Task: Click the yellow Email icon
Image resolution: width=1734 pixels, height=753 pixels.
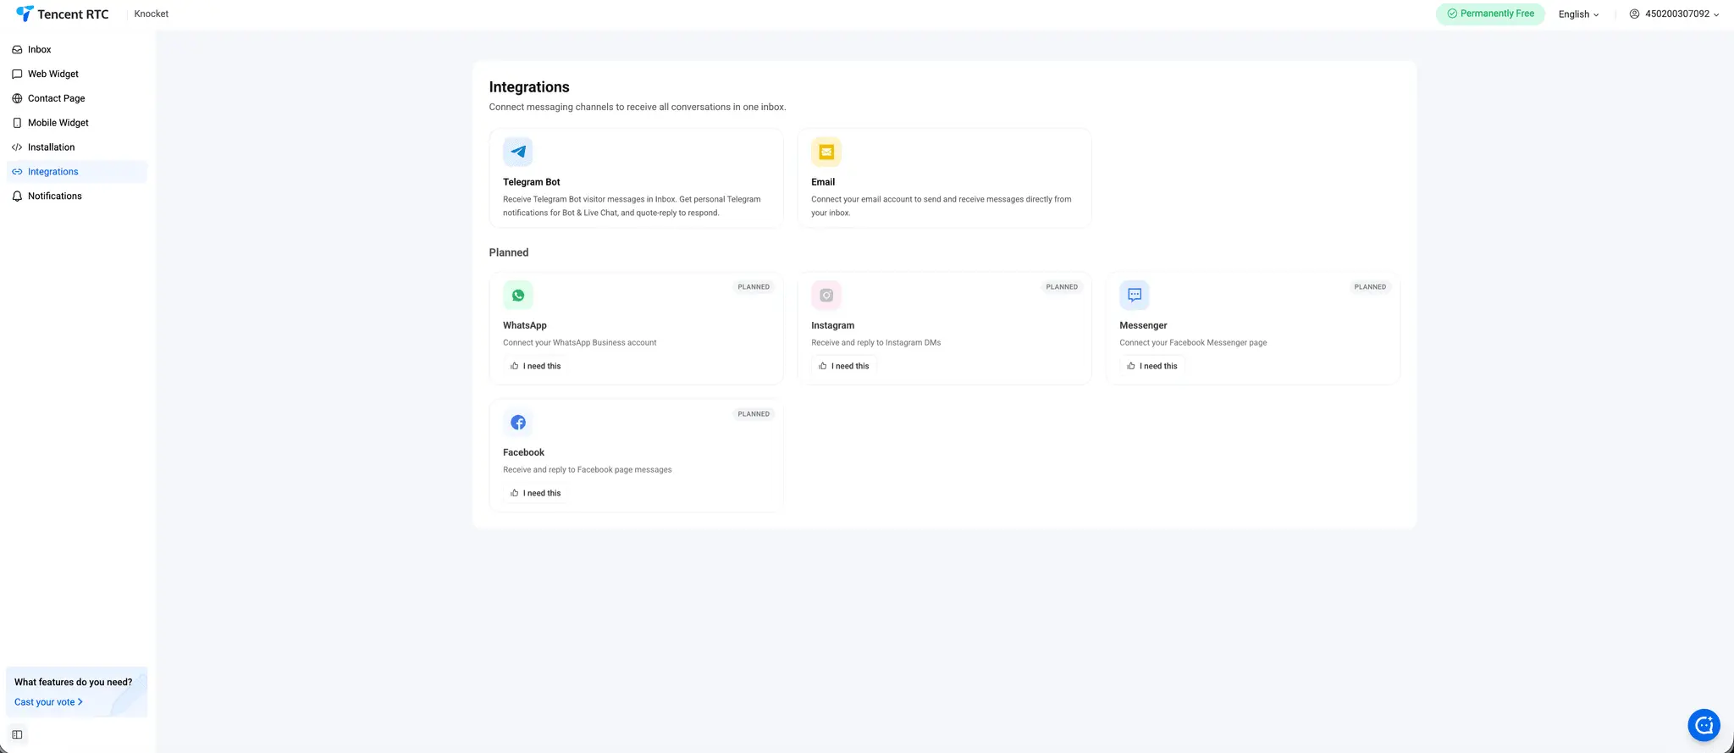Action: 826,152
